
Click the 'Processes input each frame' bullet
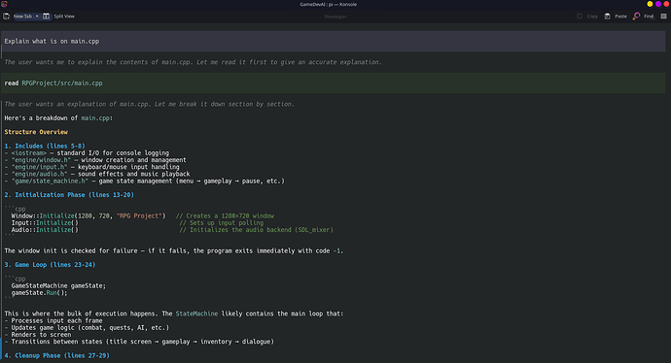(x=53, y=320)
